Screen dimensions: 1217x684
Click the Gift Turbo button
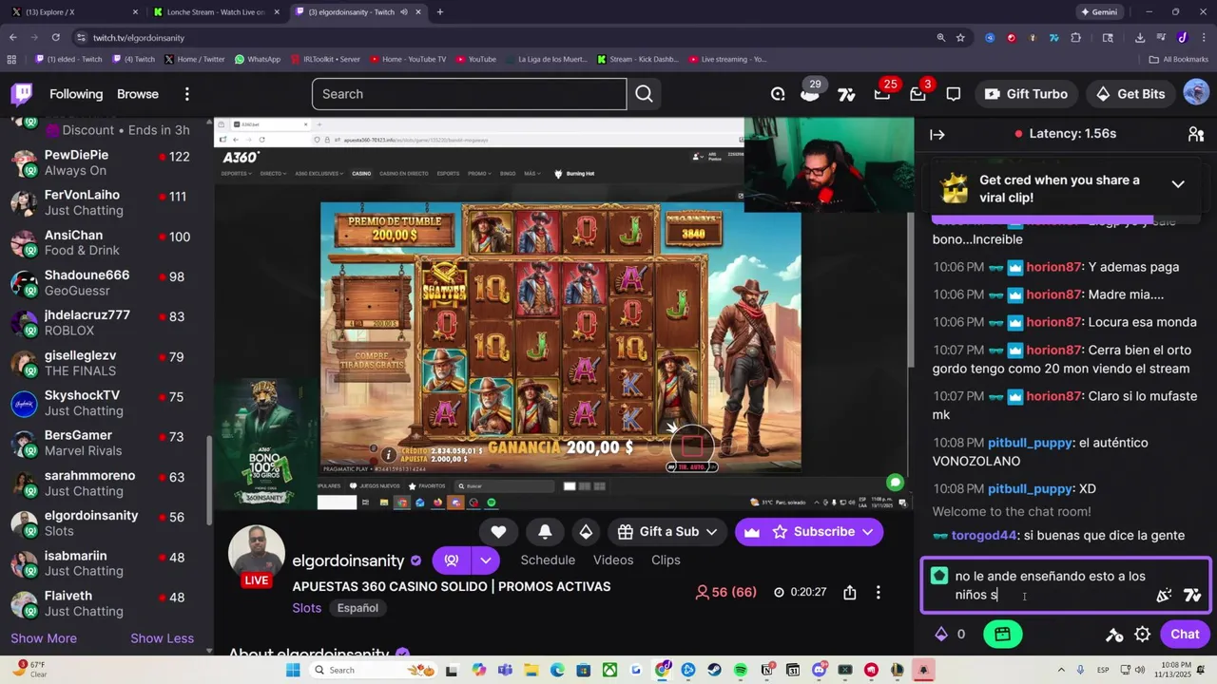click(1027, 94)
